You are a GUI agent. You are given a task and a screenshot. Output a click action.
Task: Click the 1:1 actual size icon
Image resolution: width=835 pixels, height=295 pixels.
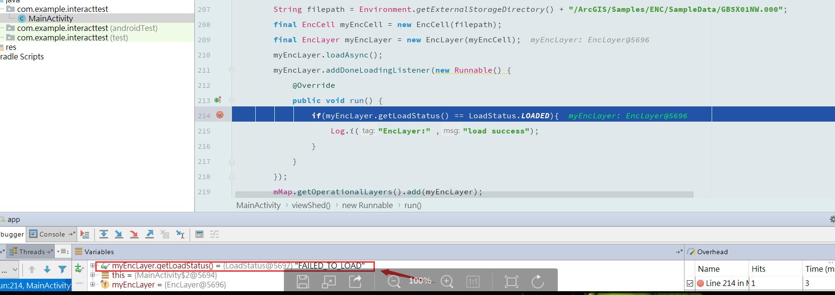(473, 281)
